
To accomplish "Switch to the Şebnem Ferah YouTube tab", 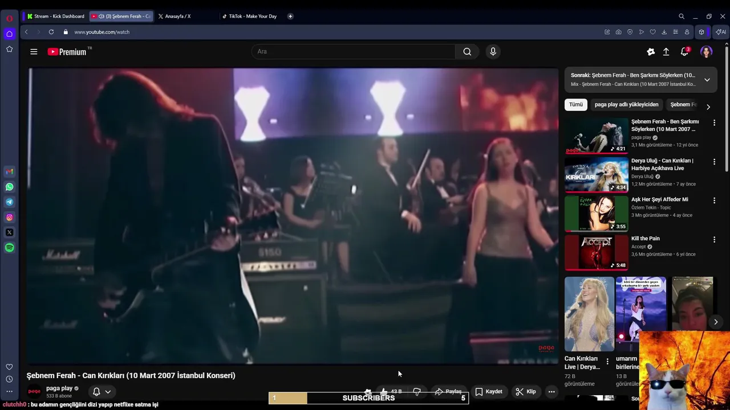I will [x=121, y=17].
